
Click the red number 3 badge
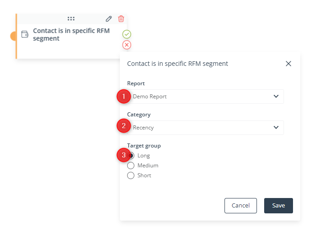coord(124,155)
